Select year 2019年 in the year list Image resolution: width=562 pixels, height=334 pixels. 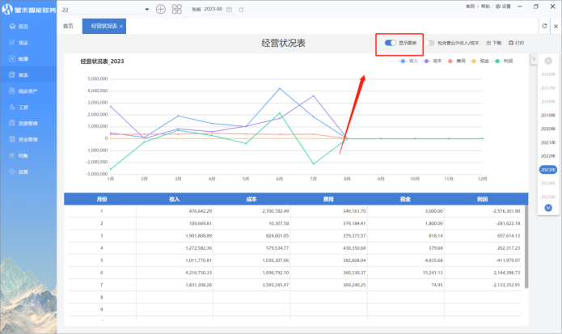click(548, 116)
